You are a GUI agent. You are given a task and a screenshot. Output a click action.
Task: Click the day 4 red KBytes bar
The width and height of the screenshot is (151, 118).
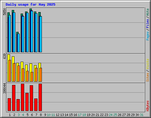[x=22, y=97]
